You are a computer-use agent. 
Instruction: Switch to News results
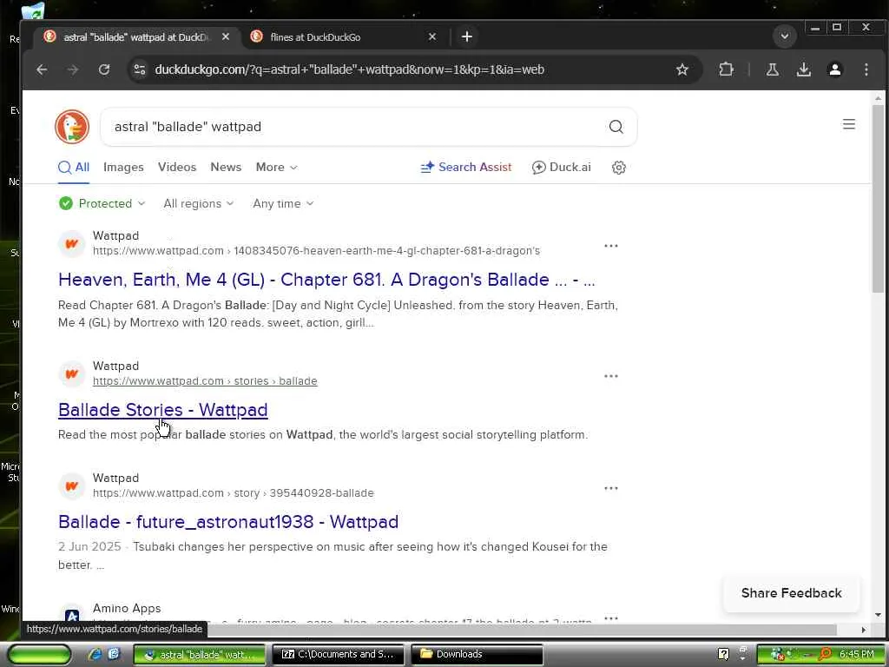click(x=226, y=168)
